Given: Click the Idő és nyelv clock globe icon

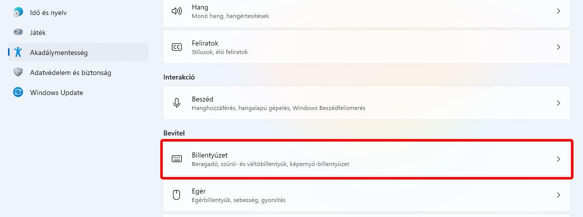Looking at the screenshot, I should click(x=18, y=12).
